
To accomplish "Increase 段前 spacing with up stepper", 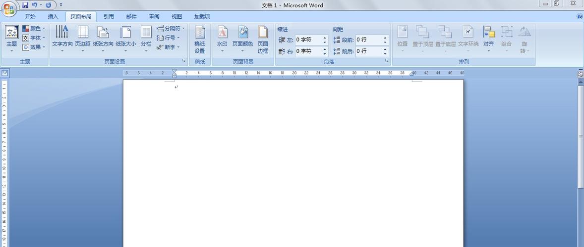I will point(386,38).
